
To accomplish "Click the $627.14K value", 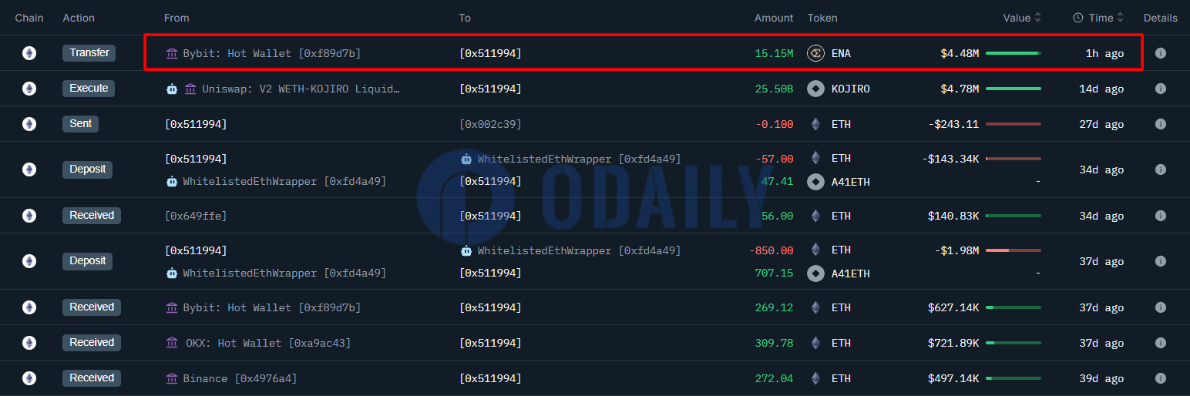I will tap(953, 307).
